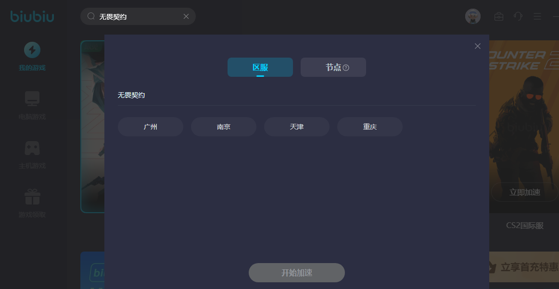Image resolution: width=559 pixels, height=289 pixels.
Task: Click the 开始加速 button
Action: (297, 273)
